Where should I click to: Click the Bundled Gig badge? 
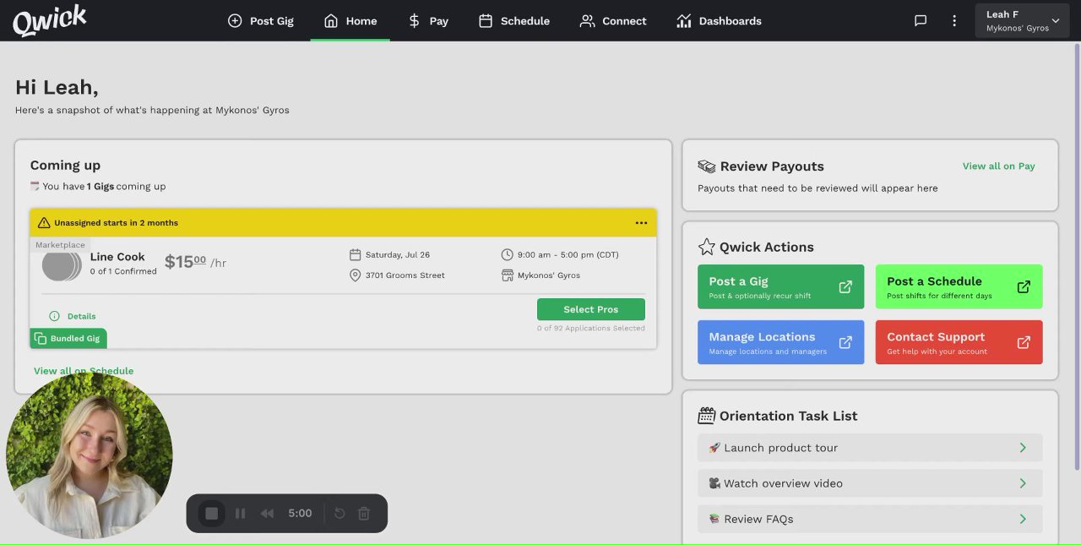tap(68, 338)
